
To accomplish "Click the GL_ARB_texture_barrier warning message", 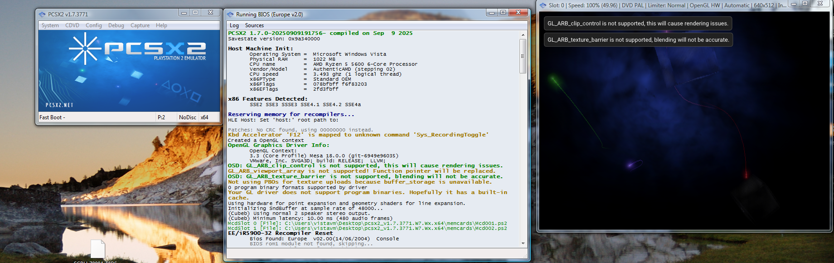I will click(638, 40).
